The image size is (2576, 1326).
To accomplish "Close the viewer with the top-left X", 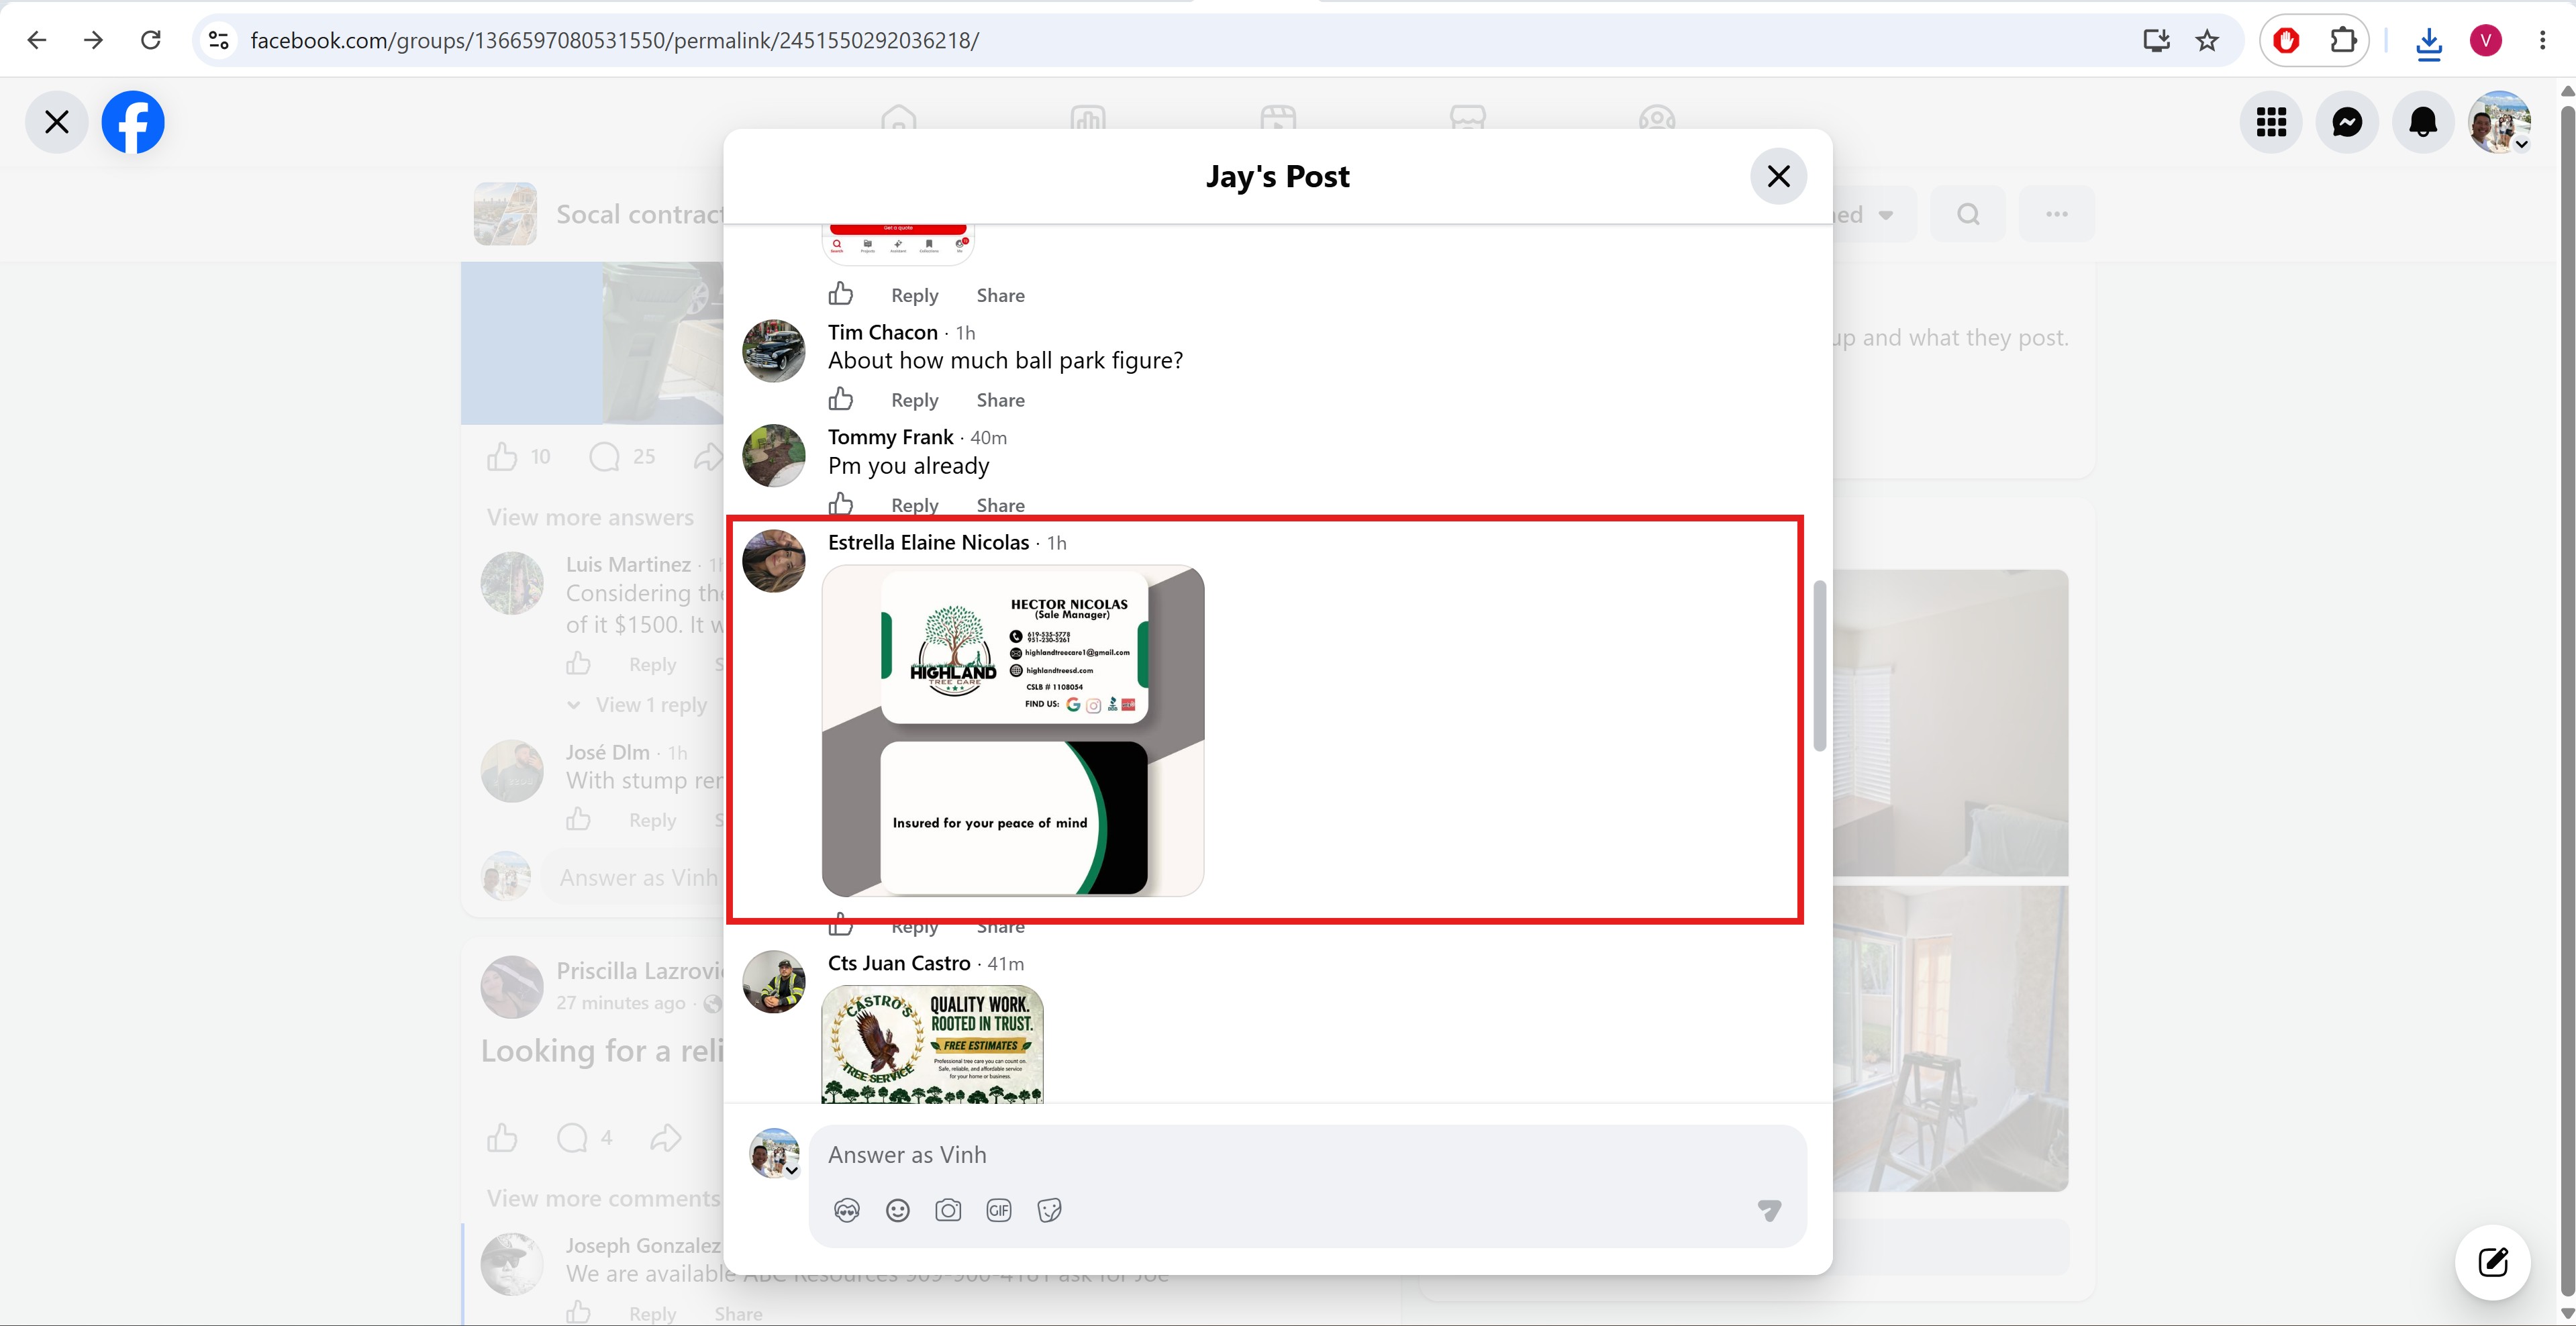I will (x=57, y=122).
